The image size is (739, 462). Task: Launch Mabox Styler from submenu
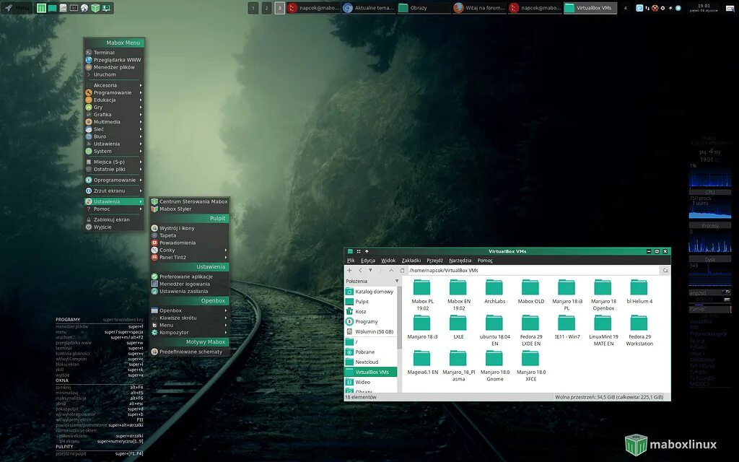tap(189, 209)
